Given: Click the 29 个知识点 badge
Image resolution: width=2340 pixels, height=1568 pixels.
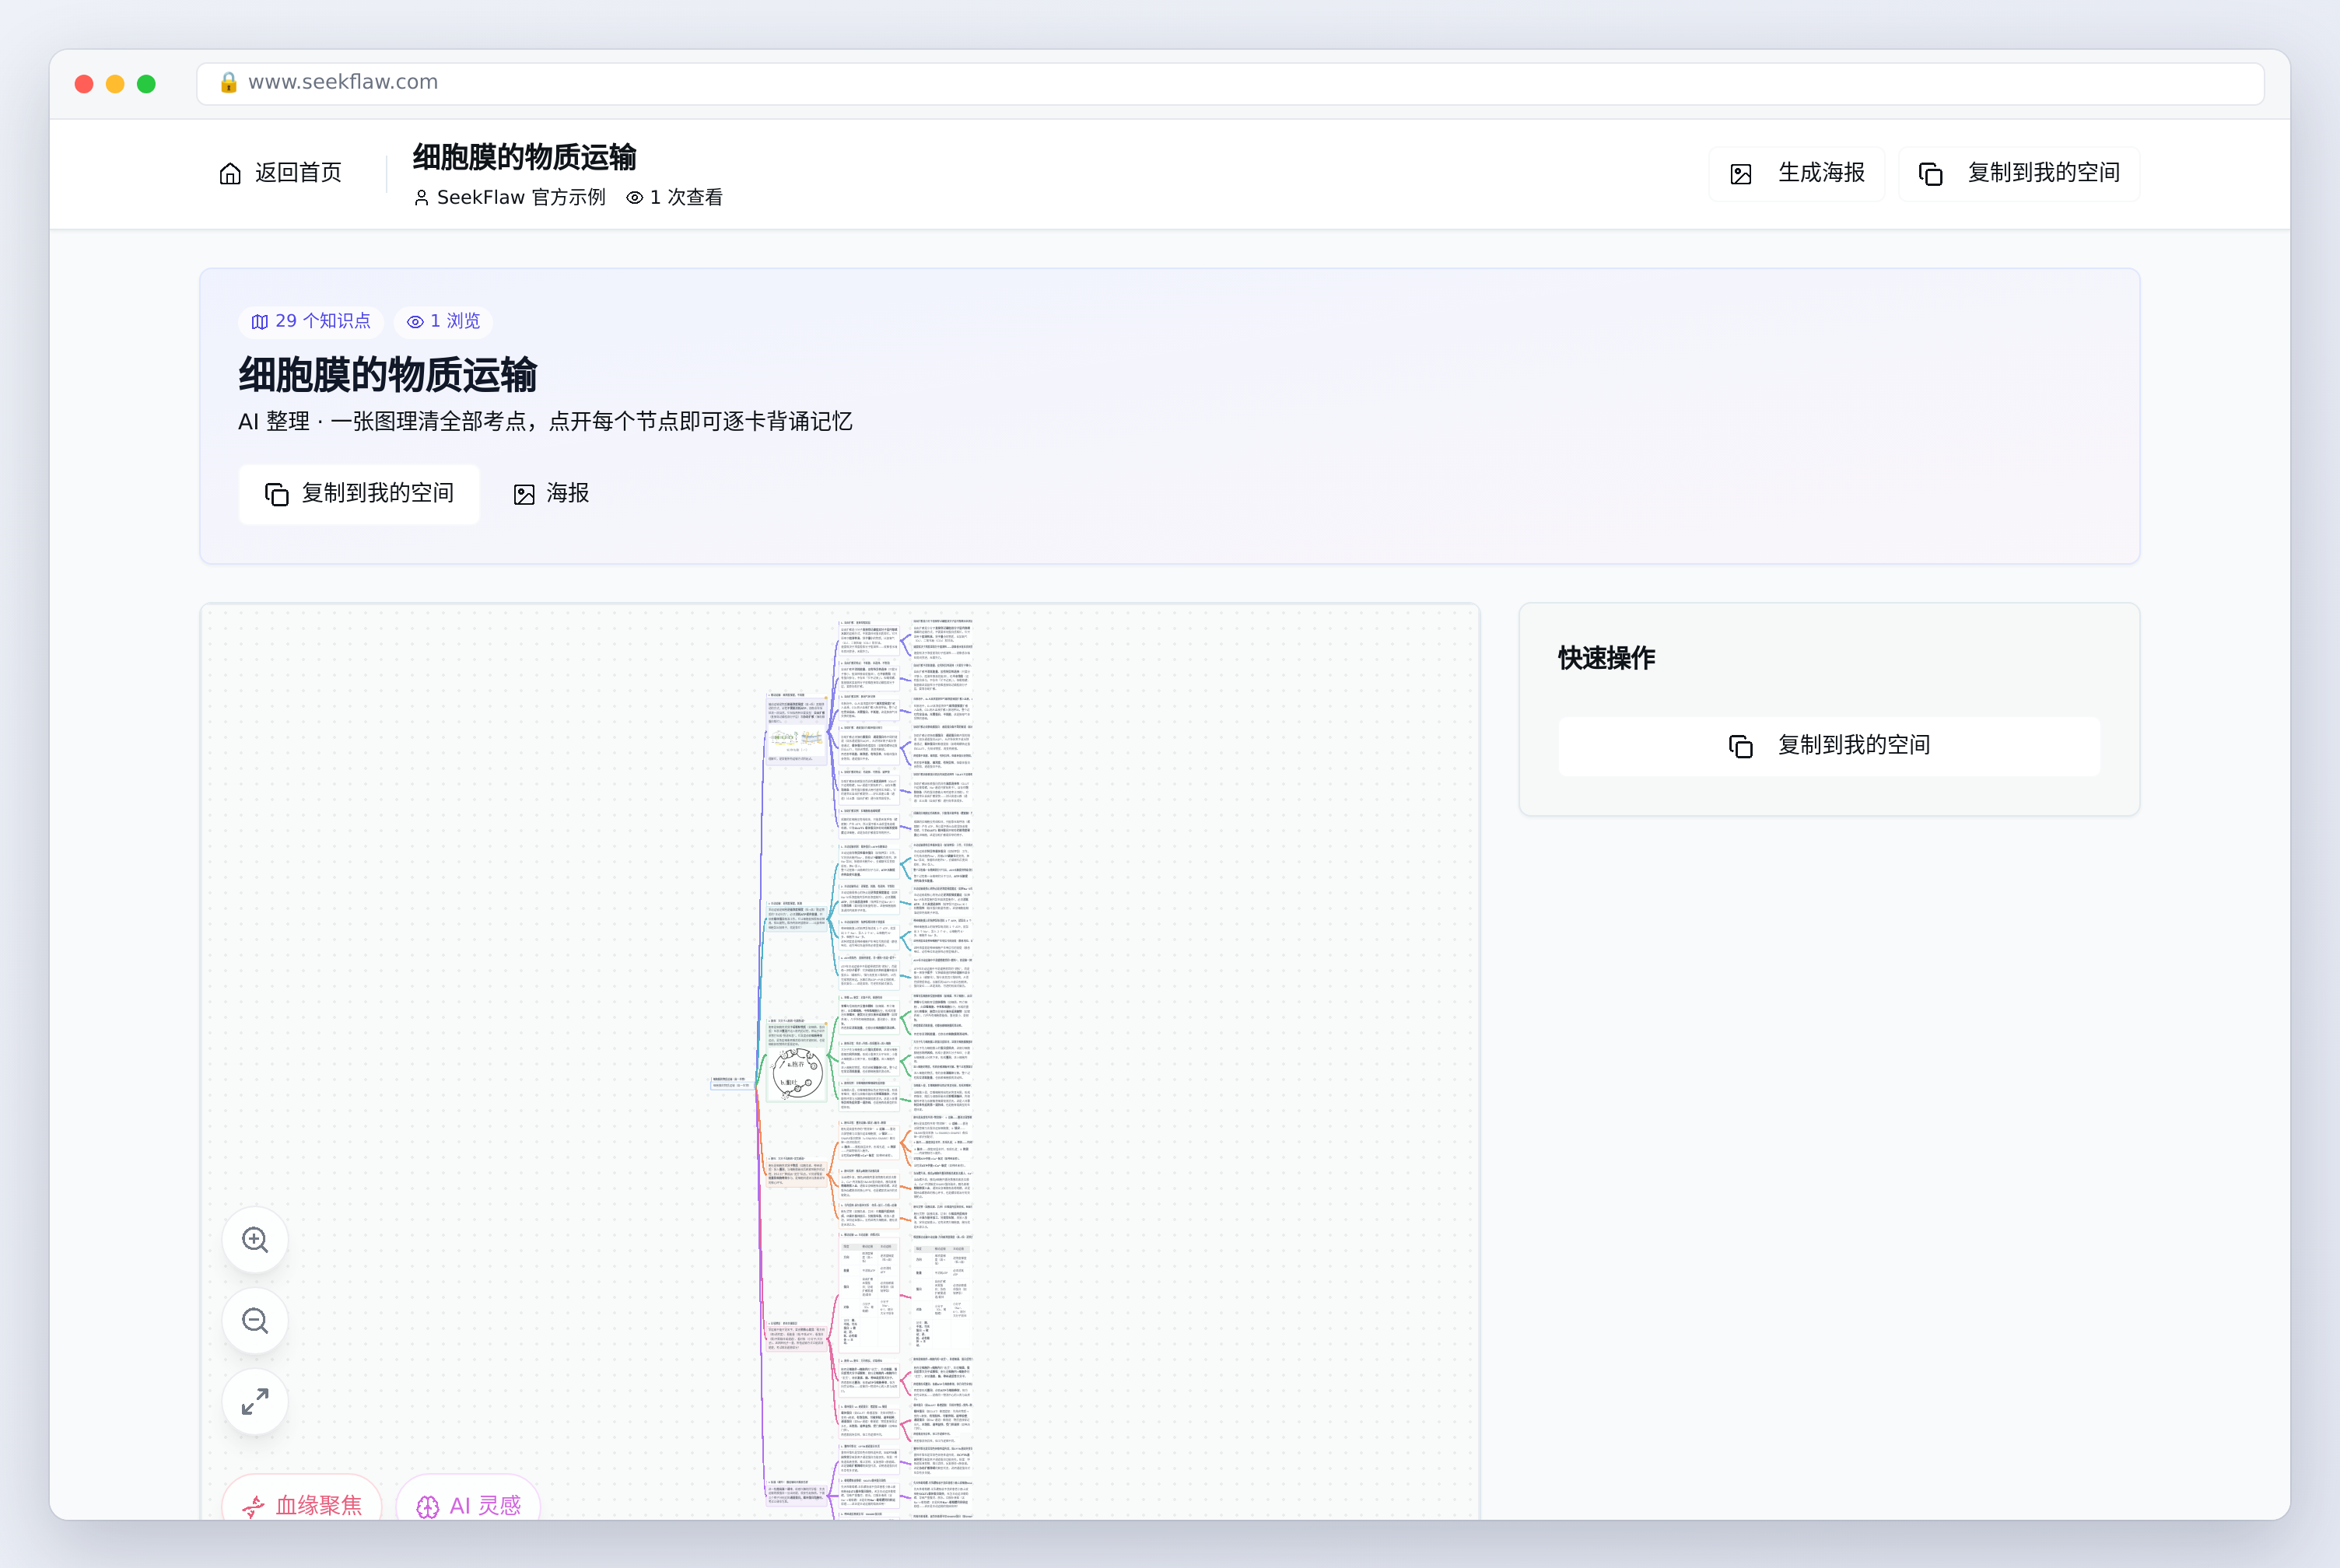Looking at the screenshot, I should click(x=311, y=321).
